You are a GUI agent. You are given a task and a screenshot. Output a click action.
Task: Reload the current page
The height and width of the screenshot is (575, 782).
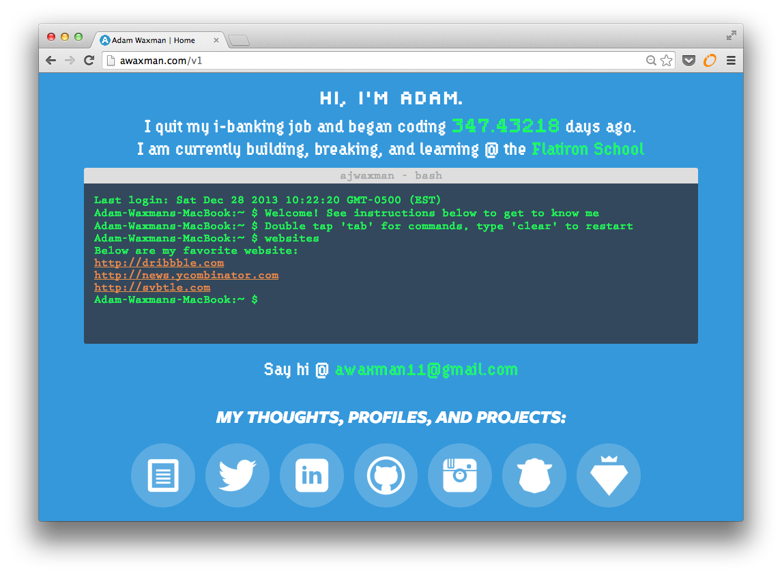pyautogui.click(x=89, y=60)
